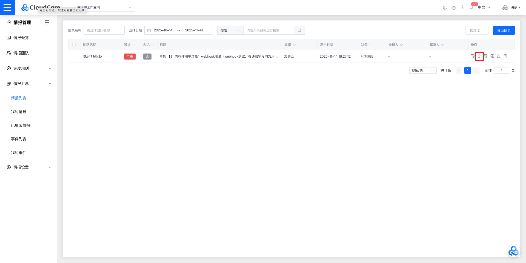
Task: Click the page 1 pagination button
Action: point(467,70)
